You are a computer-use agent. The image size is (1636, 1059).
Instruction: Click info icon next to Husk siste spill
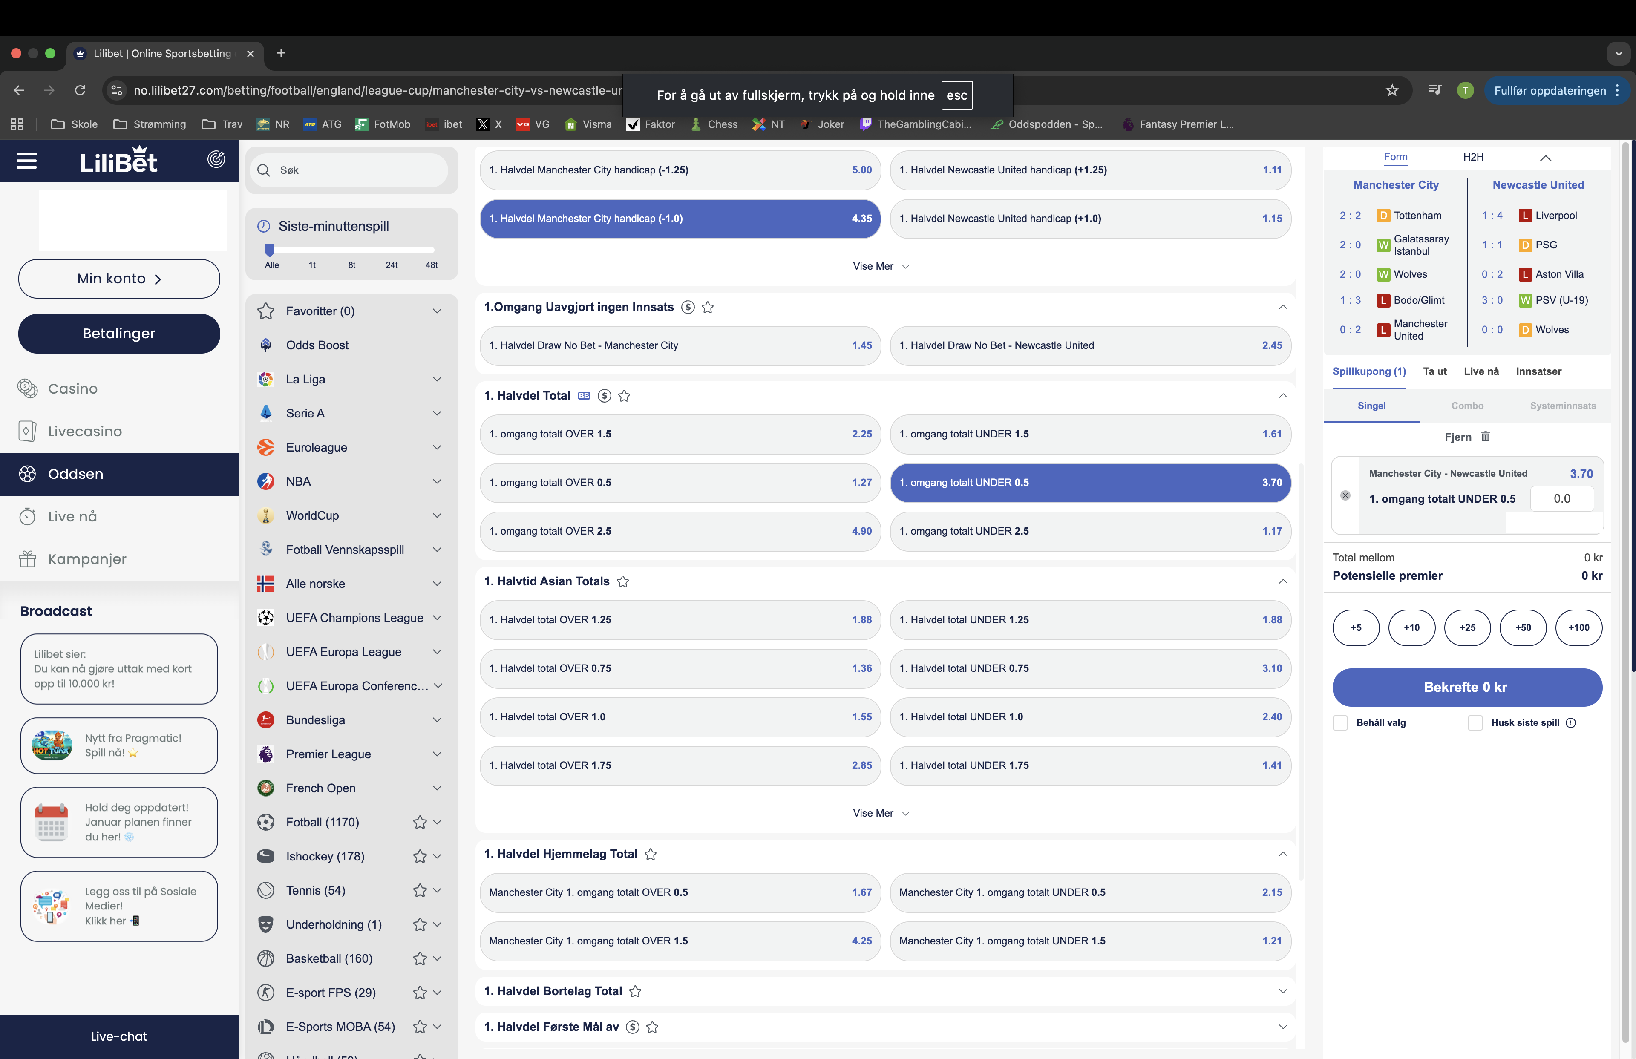tap(1571, 723)
